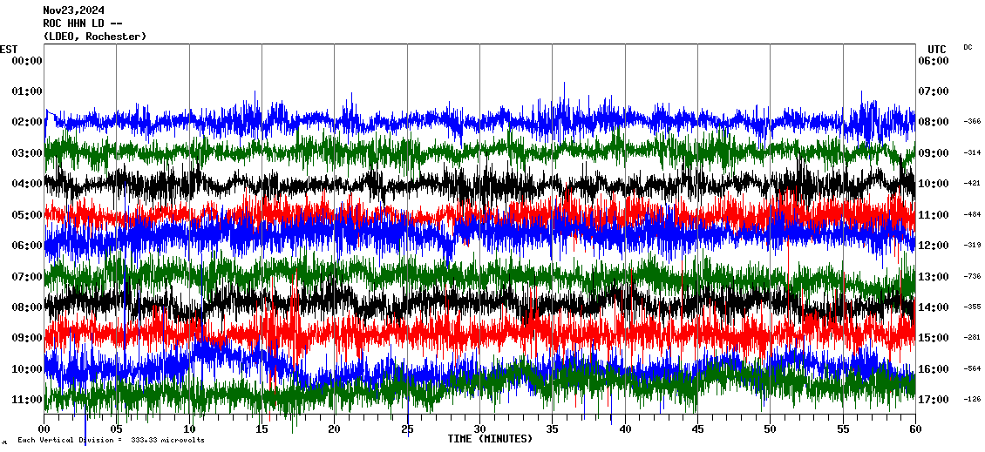This screenshot has width=985, height=452.
Task: Click the 30 minute tick label
Action: click(x=479, y=429)
